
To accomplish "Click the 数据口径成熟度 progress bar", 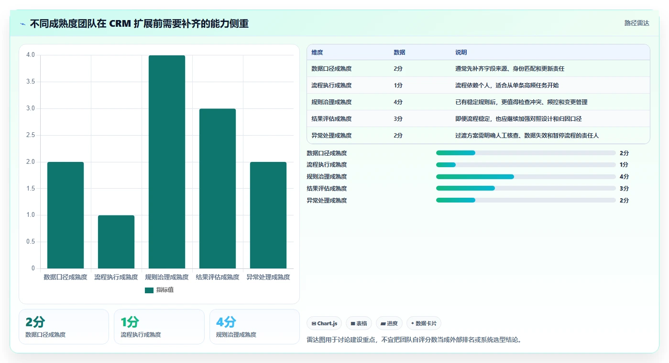I will (526, 153).
